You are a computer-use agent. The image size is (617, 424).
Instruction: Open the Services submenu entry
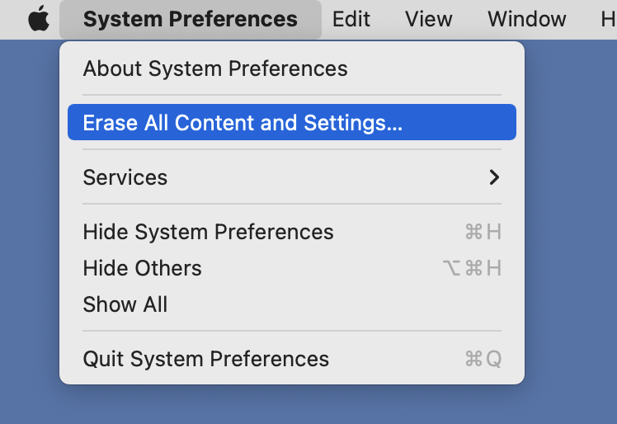pos(292,177)
